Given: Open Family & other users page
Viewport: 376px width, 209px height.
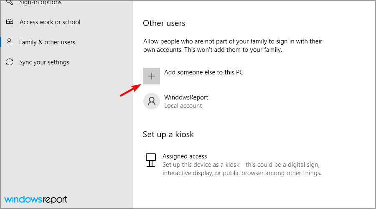Looking at the screenshot, I should pyautogui.click(x=47, y=42).
